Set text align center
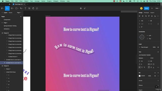This screenshot has height=91, width=162. point(142,67)
